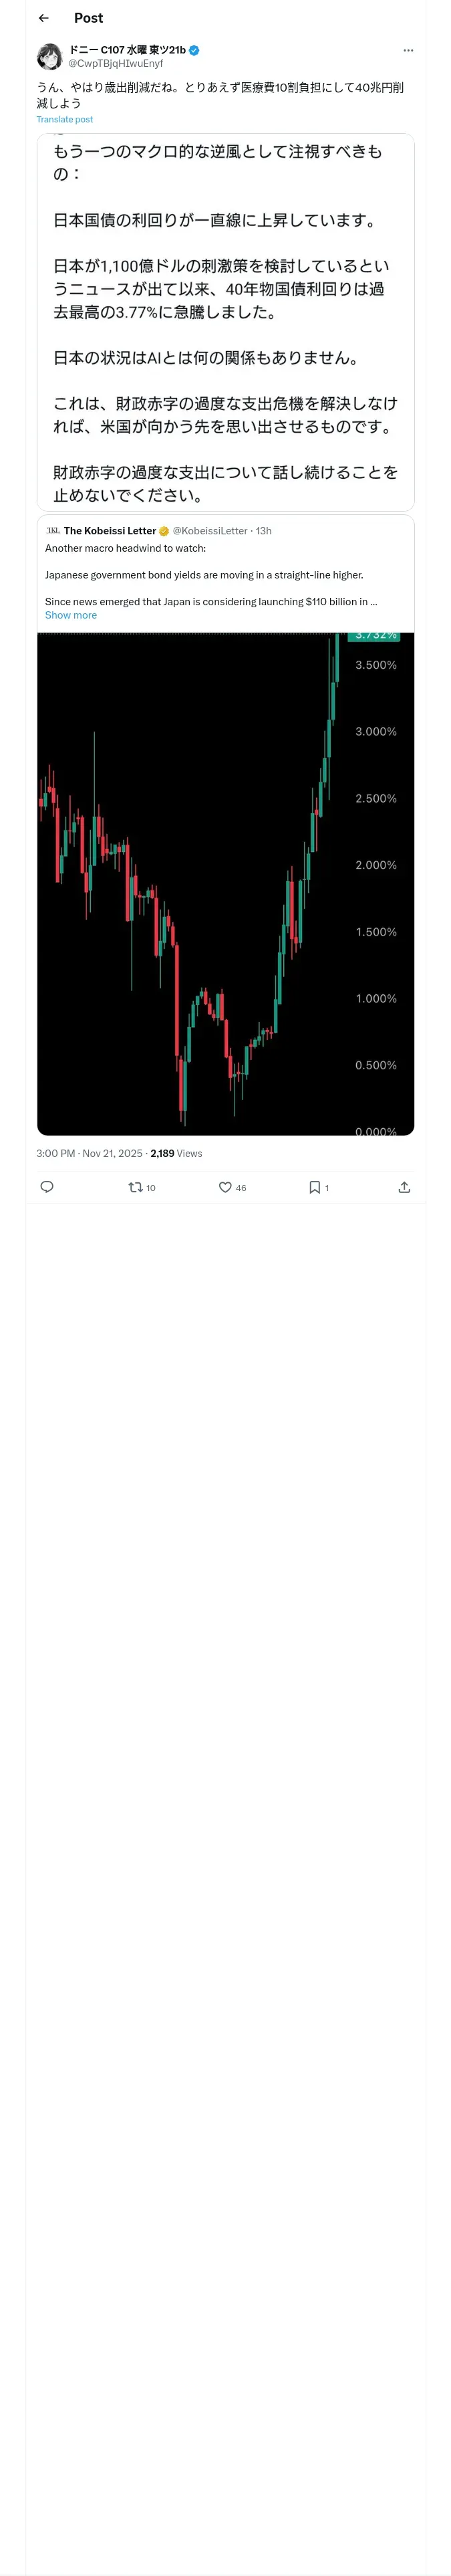Open the bond yield candlestick chart image
Image resolution: width=451 pixels, height=2576 pixels.
[225, 883]
